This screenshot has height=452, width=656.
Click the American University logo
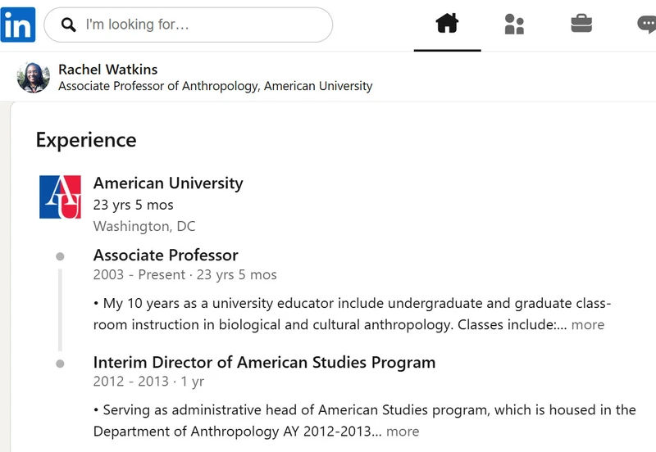[60, 197]
